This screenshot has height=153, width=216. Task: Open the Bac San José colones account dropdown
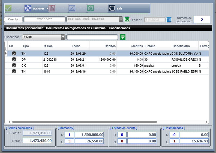point(121,19)
